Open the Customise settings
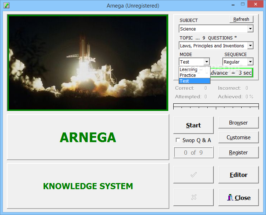 (238, 137)
